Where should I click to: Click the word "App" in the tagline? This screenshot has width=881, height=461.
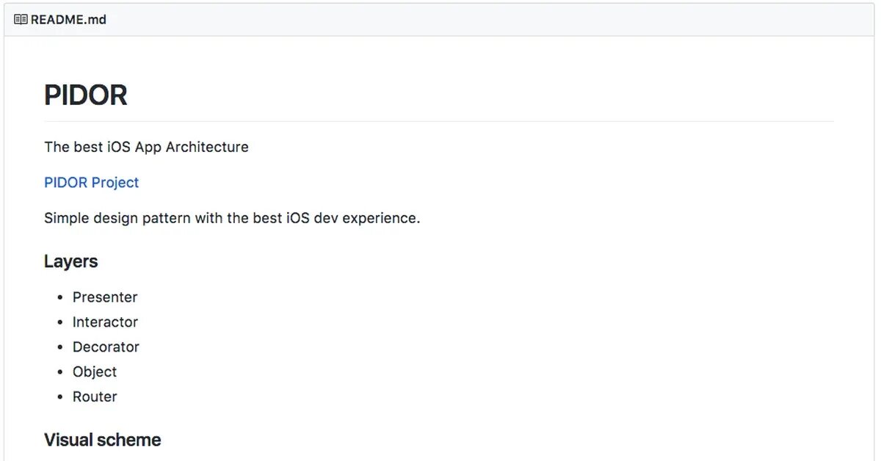click(x=148, y=147)
